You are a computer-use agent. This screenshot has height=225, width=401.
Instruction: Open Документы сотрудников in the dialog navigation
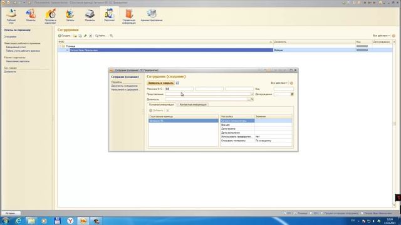pos(124,86)
